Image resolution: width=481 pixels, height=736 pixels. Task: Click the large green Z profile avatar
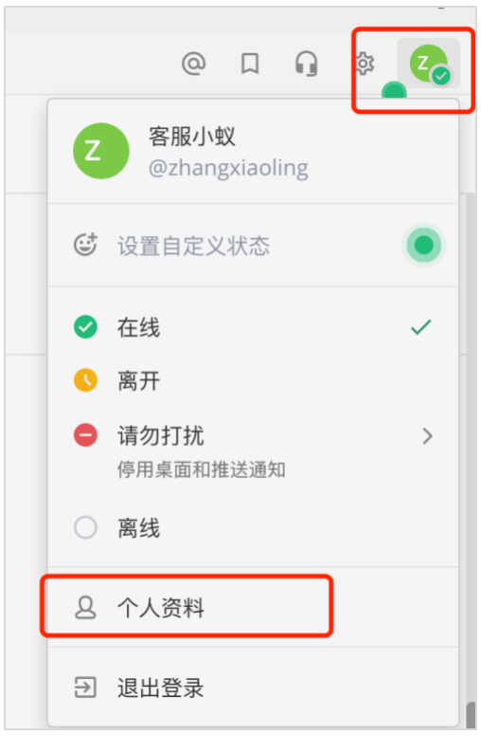(101, 151)
